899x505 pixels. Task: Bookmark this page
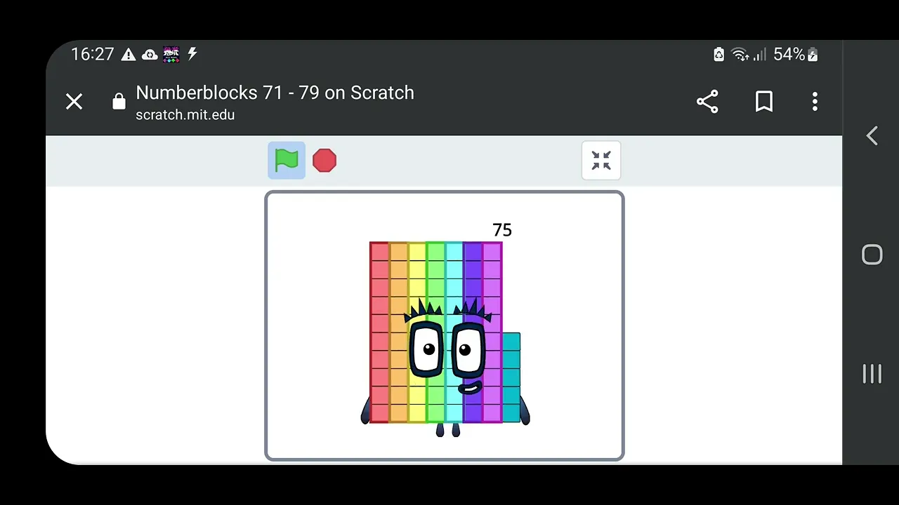(x=764, y=102)
